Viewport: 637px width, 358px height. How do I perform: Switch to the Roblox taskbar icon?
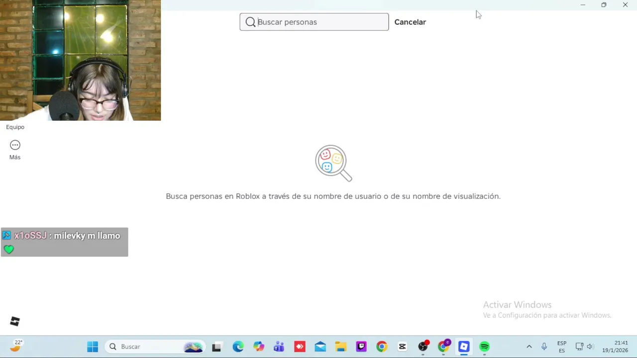point(464,347)
